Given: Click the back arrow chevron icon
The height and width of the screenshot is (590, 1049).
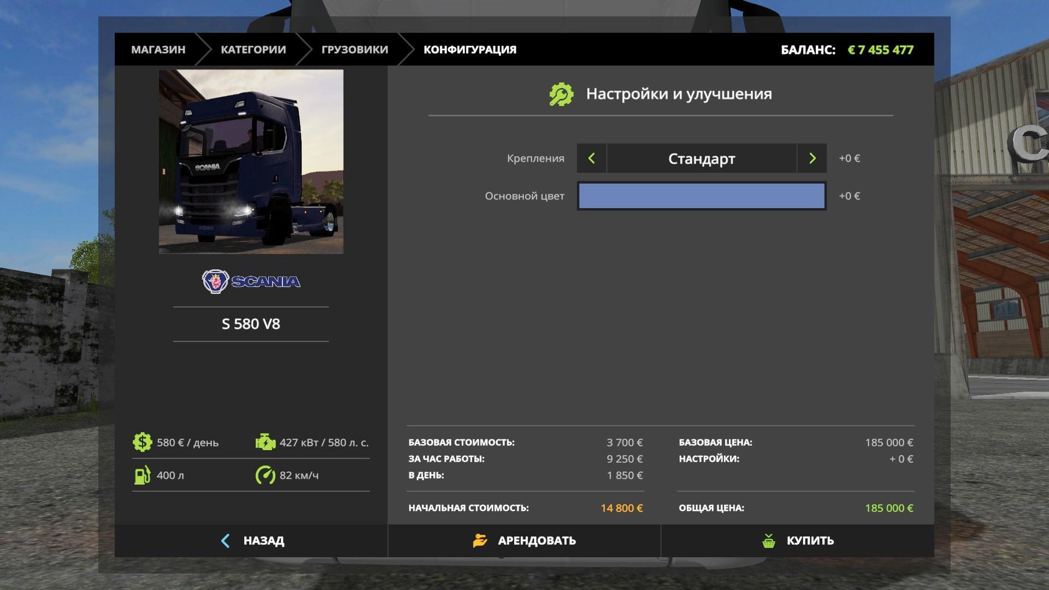Looking at the screenshot, I should click(x=225, y=541).
